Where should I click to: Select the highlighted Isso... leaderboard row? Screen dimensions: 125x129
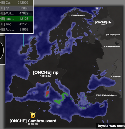[16, 19]
